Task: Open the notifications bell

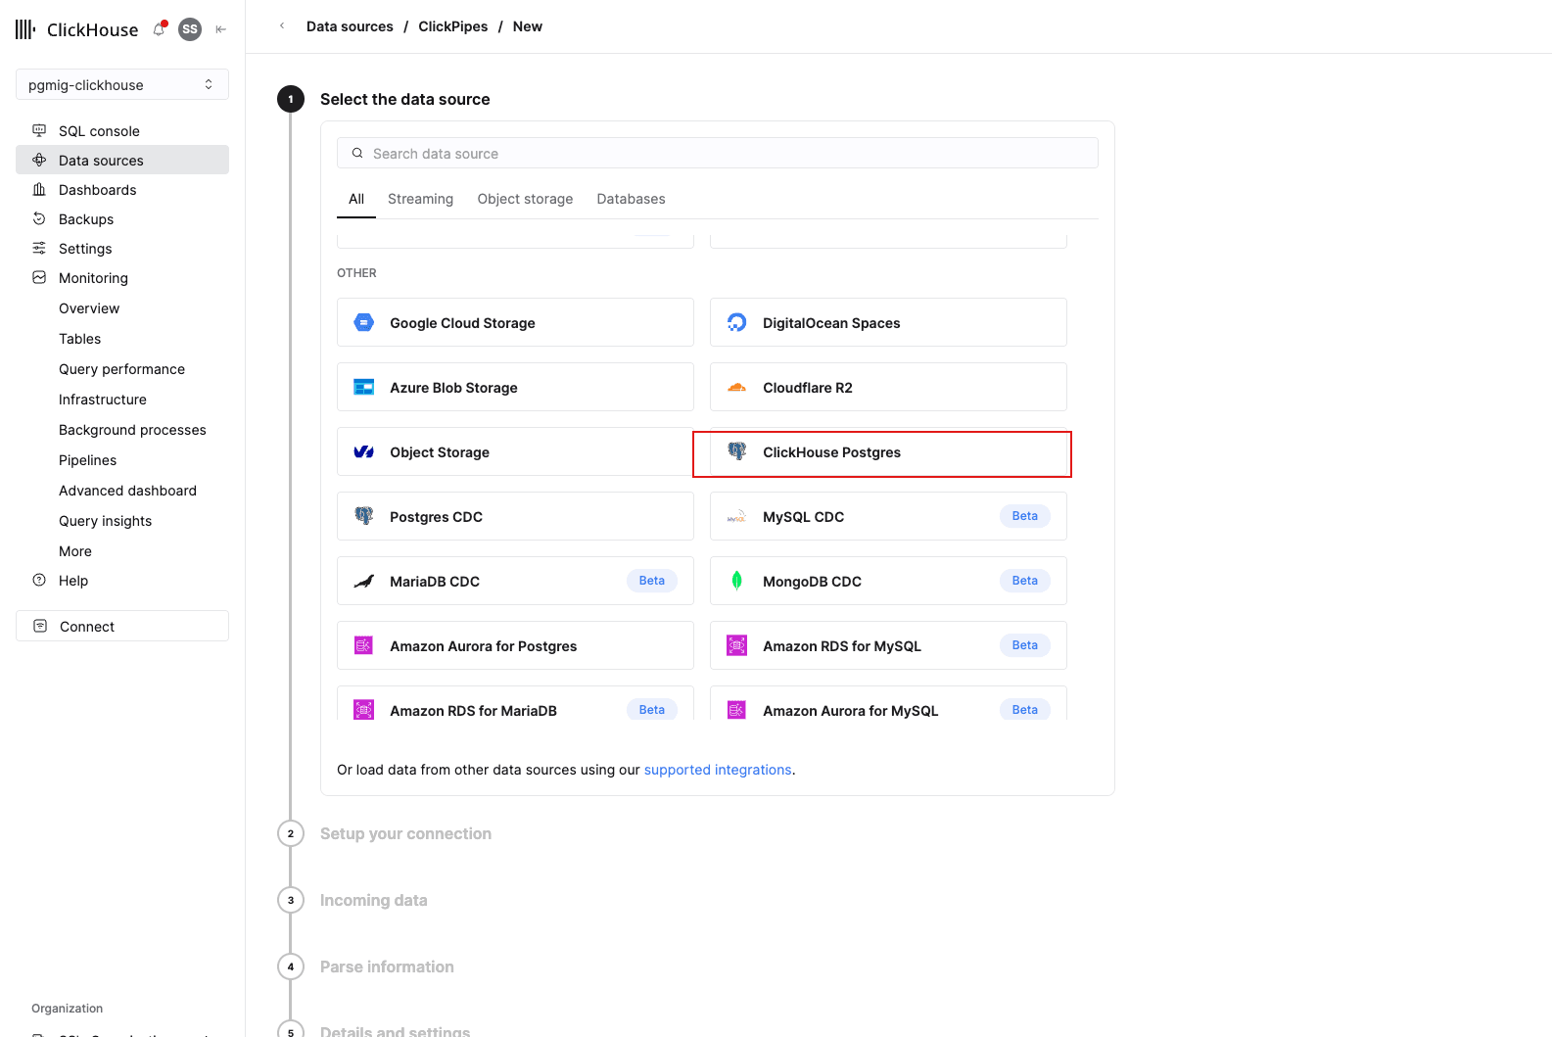Action: (x=160, y=29)
